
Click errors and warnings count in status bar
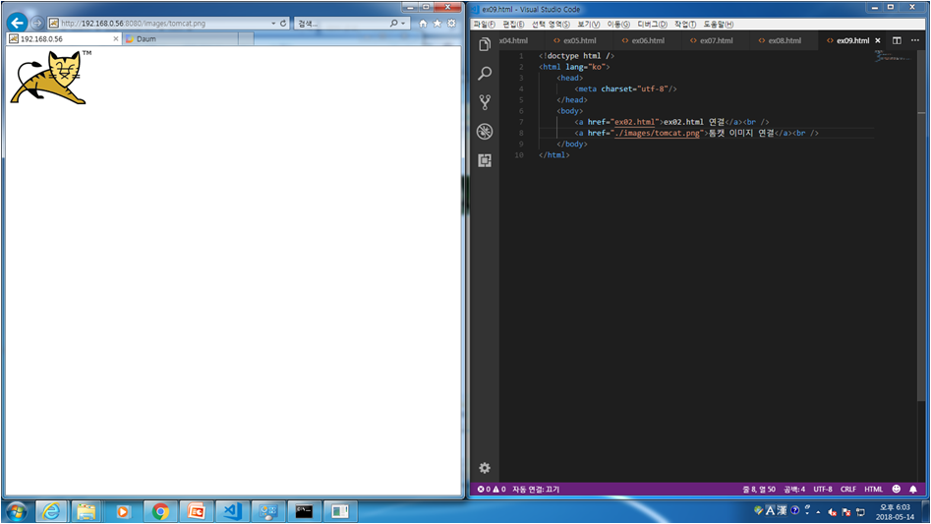pyautogui.click(x=492, y=489)
